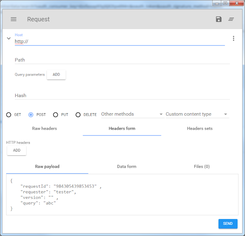Choose the PUT method radio button
Viewport: 245px width, 236px height.
pyautogui.click(x=56, y=115)
